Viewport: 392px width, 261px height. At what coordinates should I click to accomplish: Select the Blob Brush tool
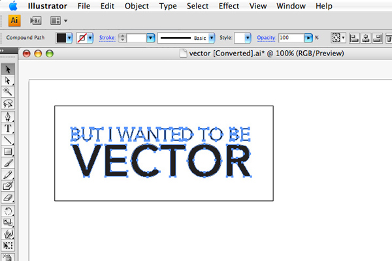(8, 186)
